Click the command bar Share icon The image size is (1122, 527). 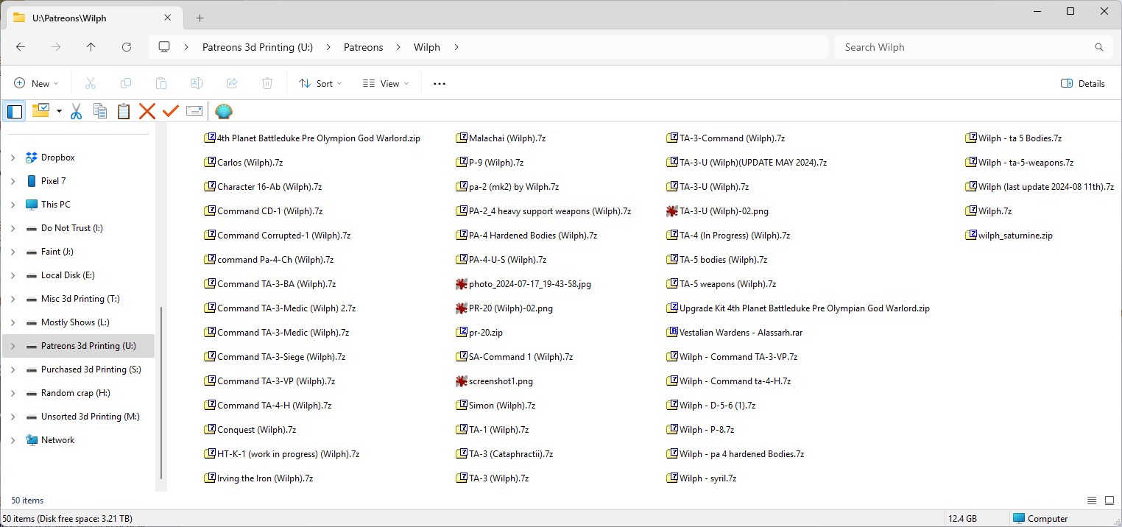pos(232,84)
